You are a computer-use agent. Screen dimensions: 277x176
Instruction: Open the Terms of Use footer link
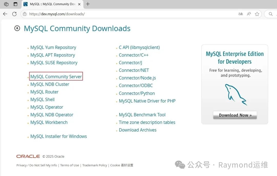tap(70, 165)
